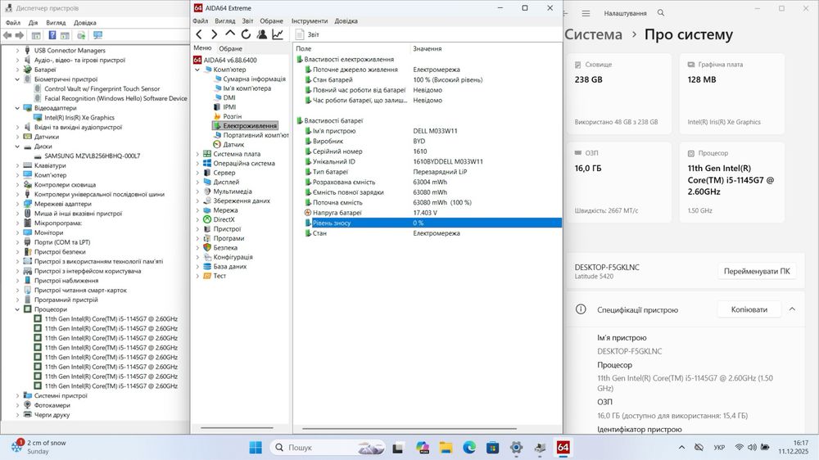The width and height of the screenshot is (819, 460).
Task: Expand Системна плата in AIDA64 tree
Action: click(x=197, y=154)
